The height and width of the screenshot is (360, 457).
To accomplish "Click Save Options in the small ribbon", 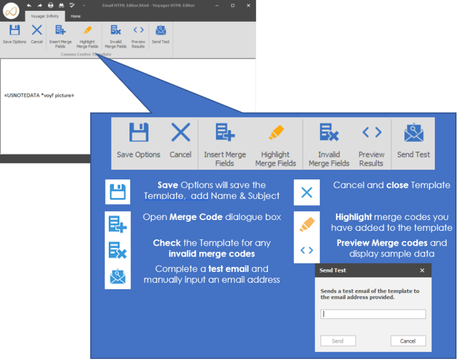I will pyautogui.click(x=14, y=34).
